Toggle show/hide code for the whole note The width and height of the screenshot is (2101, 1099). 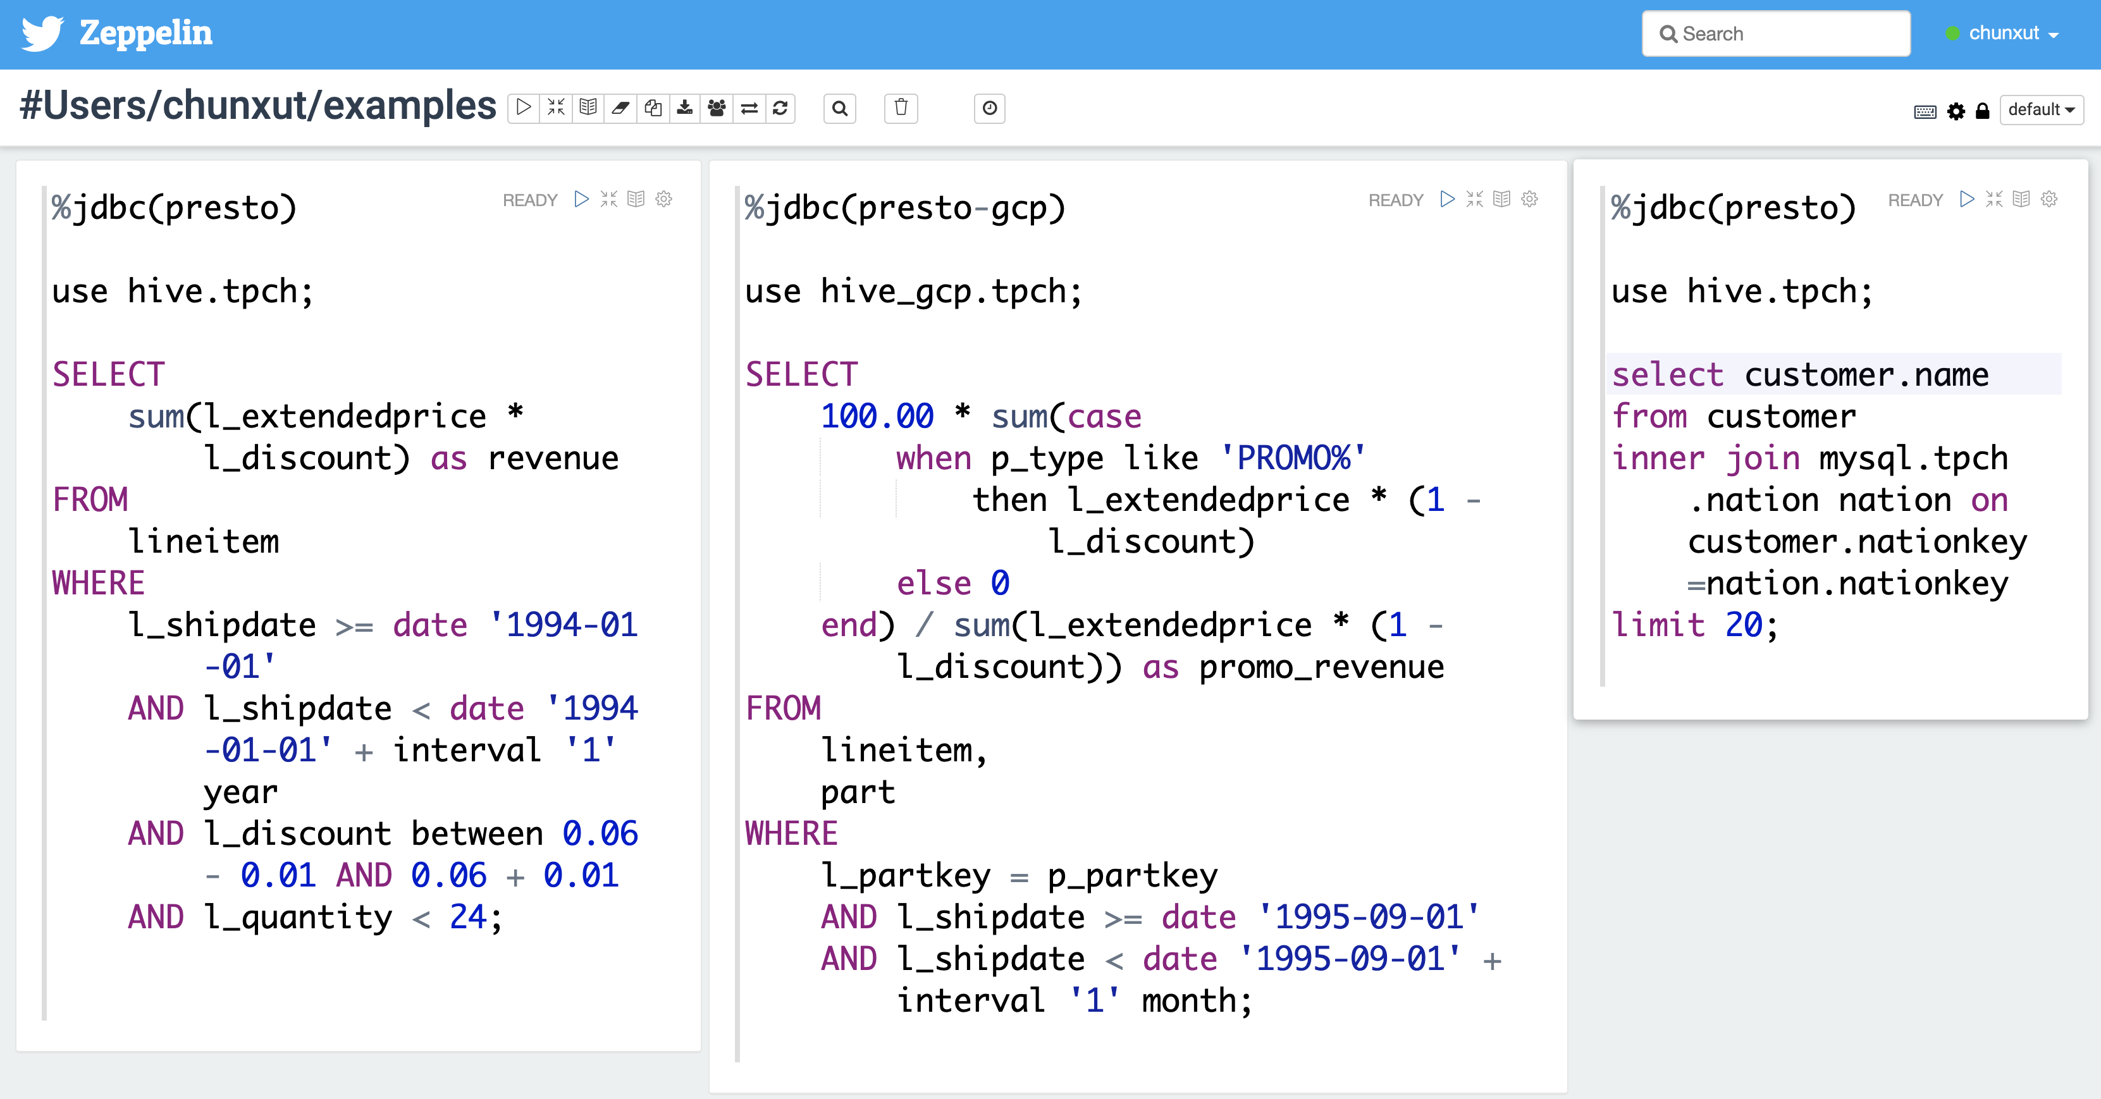click(557, 108)
